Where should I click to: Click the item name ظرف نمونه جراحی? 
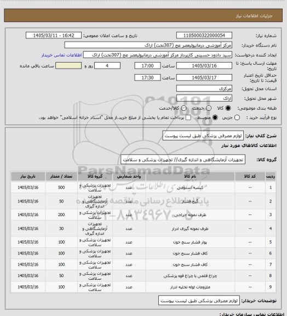click(190, 215)
